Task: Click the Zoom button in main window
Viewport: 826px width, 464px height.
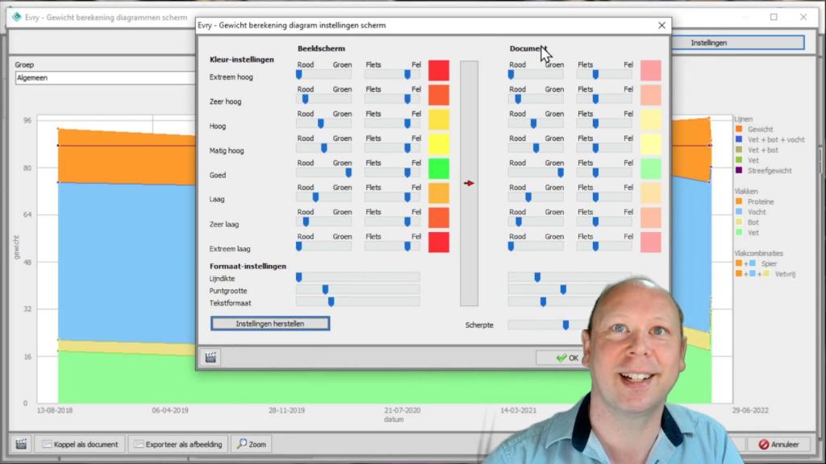Action: pos(252,444)
